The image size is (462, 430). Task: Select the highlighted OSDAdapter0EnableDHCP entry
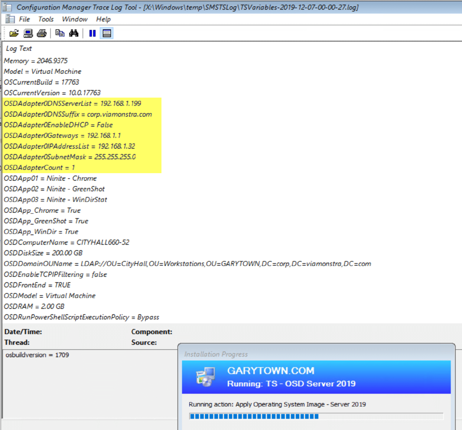pyautogui.click(x=58, y=125)
